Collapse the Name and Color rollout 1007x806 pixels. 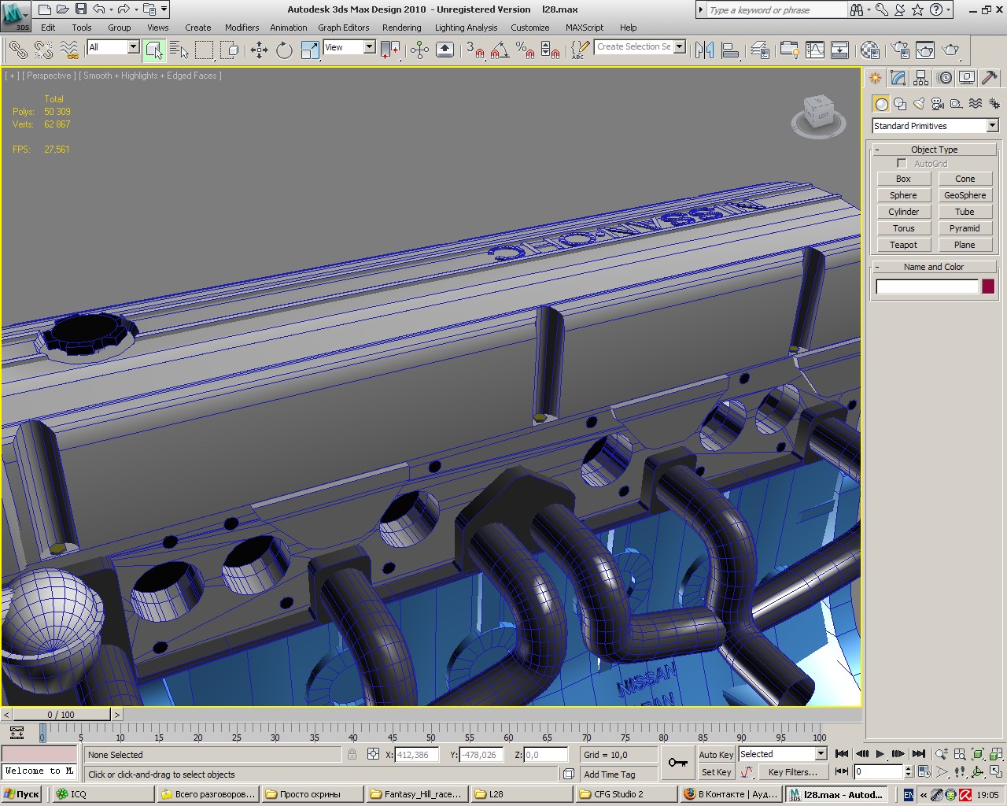point(935,267)
